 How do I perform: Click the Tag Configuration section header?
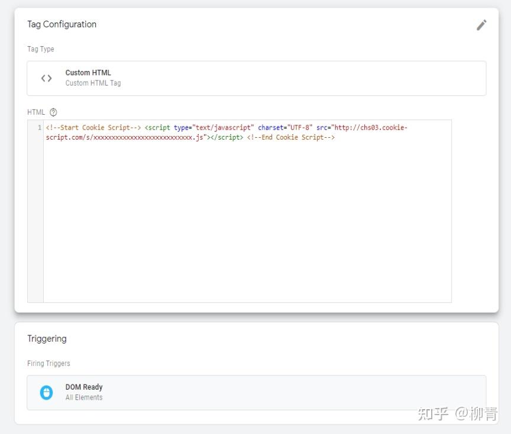tap(62, 24)
